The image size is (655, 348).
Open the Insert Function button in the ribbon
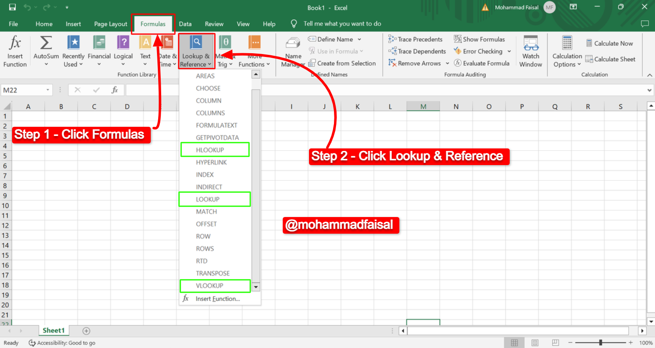click(15, 52)
